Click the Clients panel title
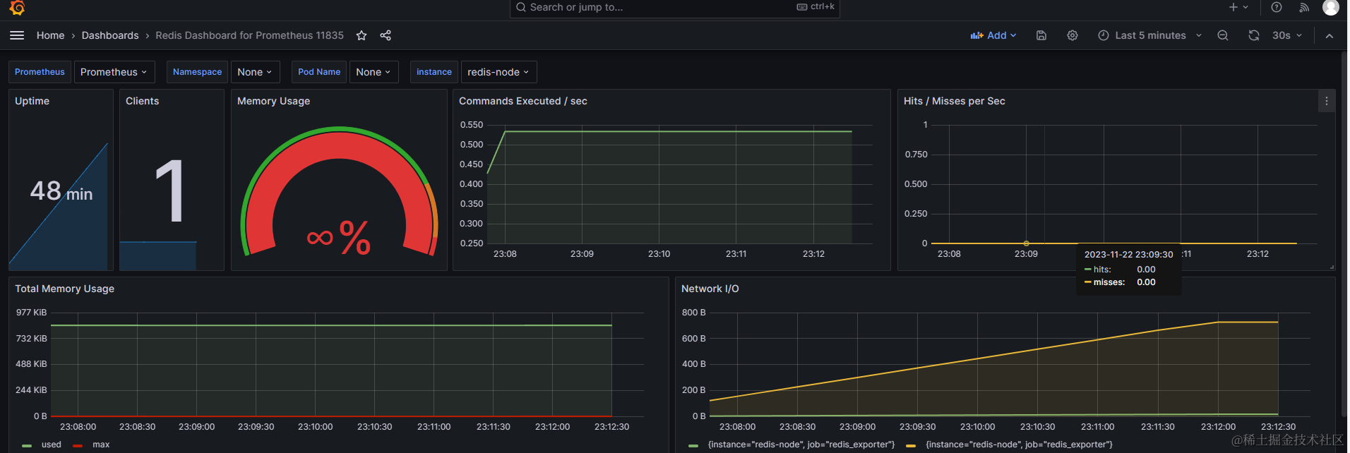1350x453 pixels. pyautogui.click(x=142, y=101)
